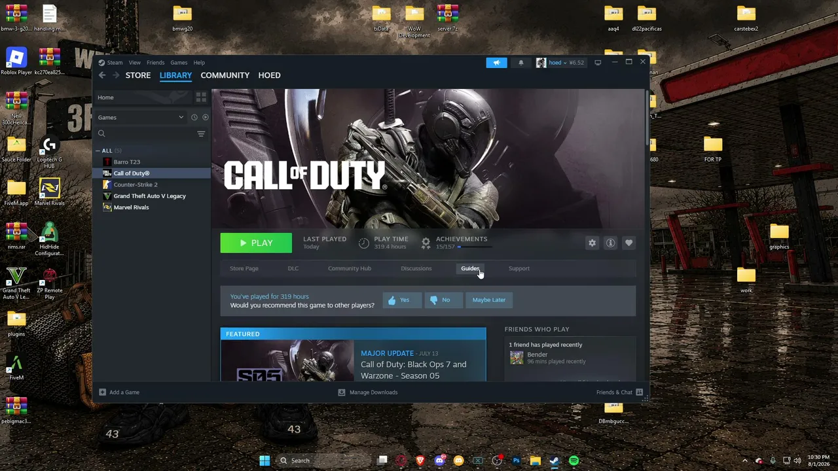The height and width of the screenshot is (471, 838).
Task: Open Brave browser from the taskbar
Action: pyautogui.click(x=420, y=461)
